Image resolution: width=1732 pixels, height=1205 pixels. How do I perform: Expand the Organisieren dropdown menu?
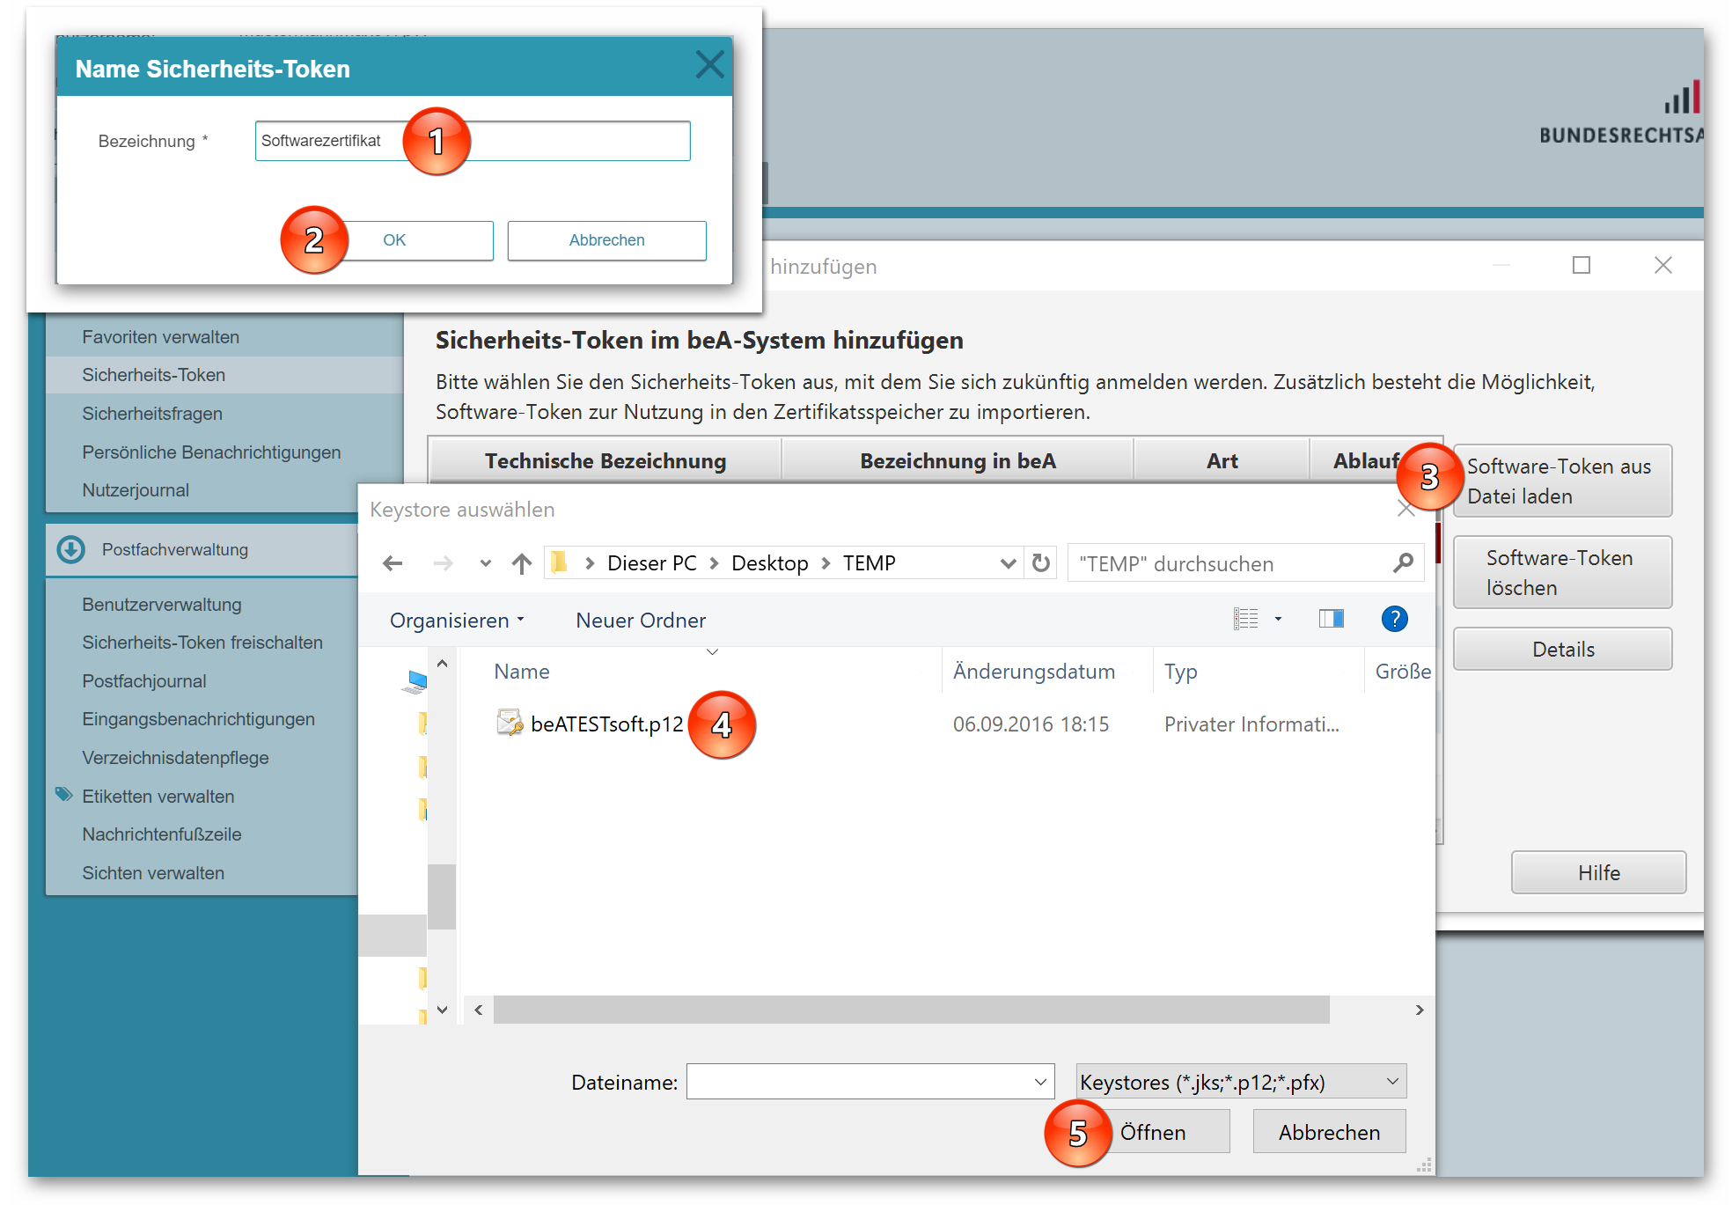click(457, 621)
